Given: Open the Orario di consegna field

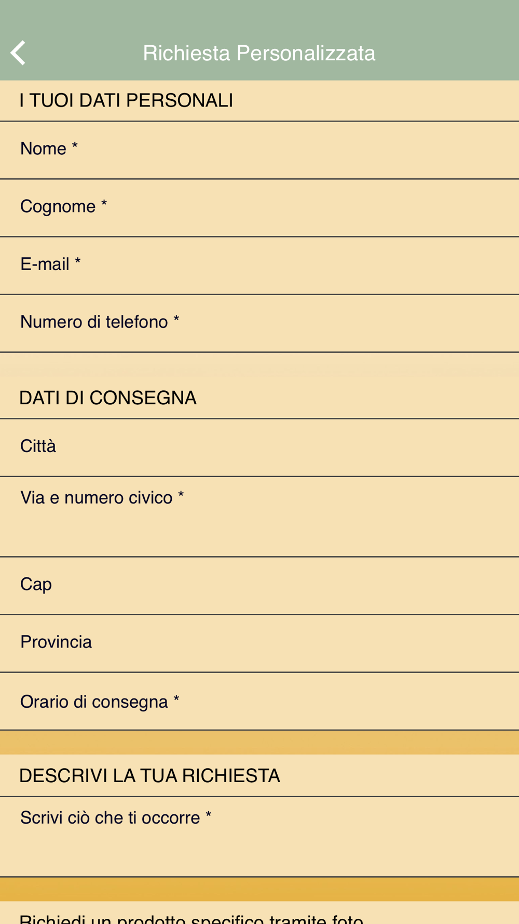Looking at the screenshot, I should [259, 701].
